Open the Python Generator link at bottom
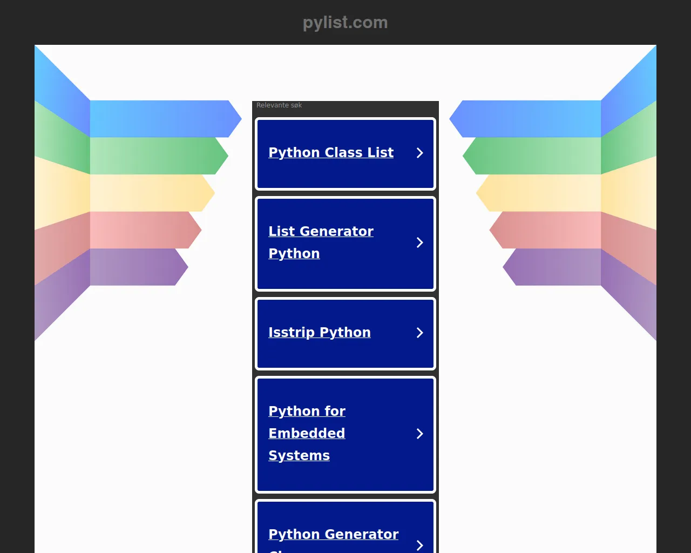 333,535
